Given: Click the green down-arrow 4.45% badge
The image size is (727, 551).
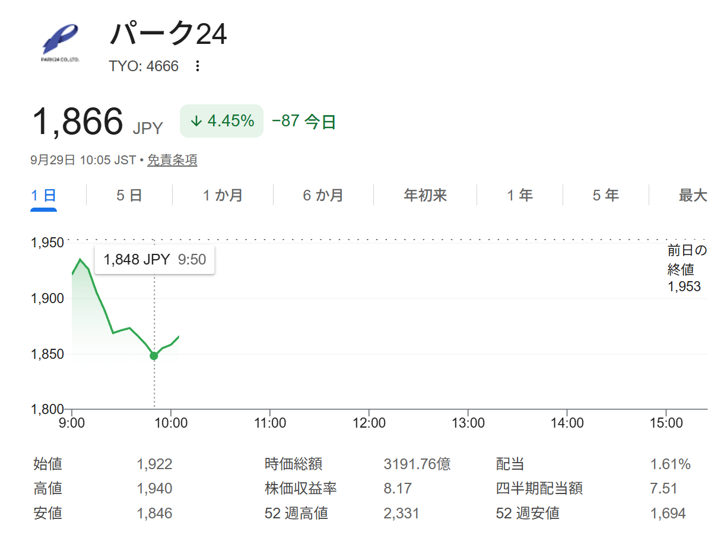Looking at the screenshot, I should [x=221, y=121].
